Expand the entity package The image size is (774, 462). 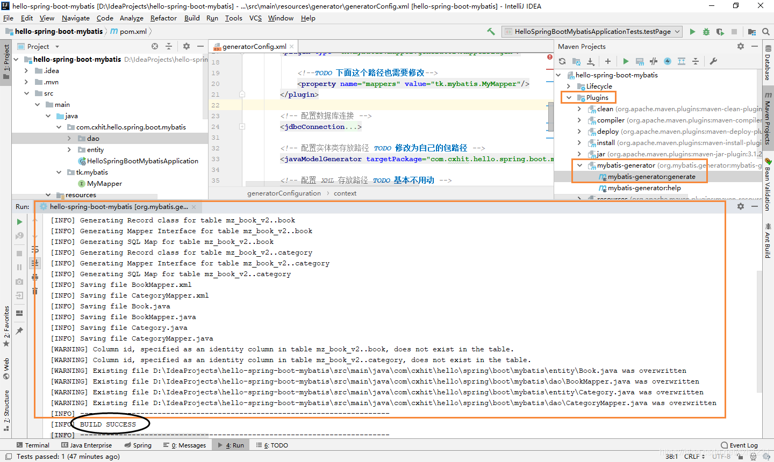[69, 150]
